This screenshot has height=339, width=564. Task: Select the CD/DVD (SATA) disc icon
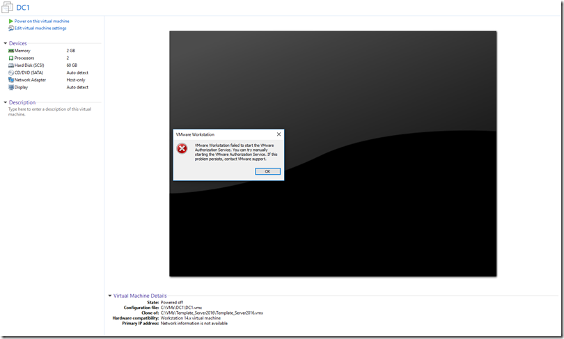(x=10, y=72)
